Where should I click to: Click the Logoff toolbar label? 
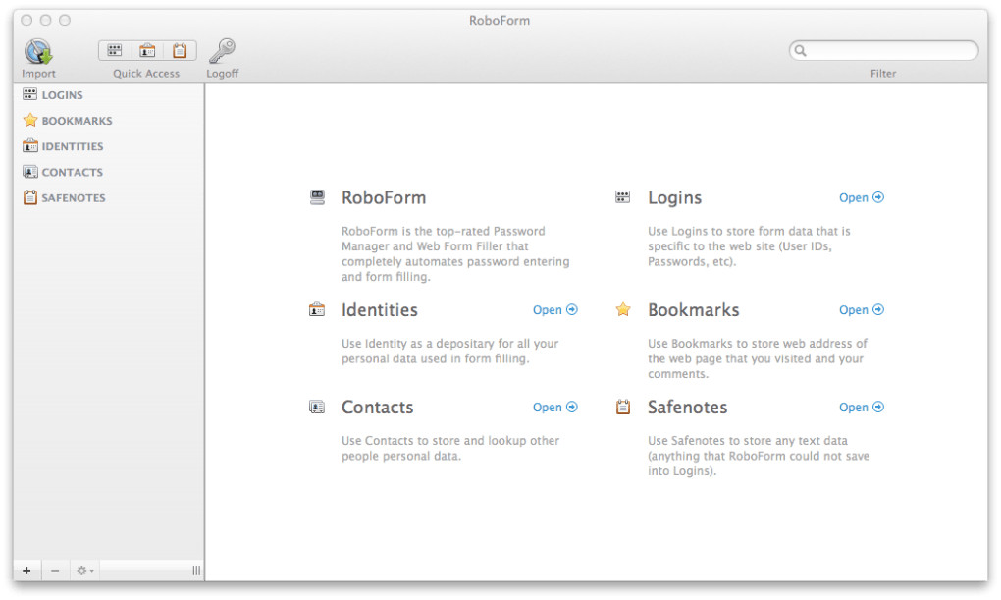pos(222,74)
